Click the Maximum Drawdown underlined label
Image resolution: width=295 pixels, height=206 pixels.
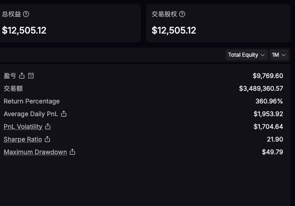[x=35, y=152]
